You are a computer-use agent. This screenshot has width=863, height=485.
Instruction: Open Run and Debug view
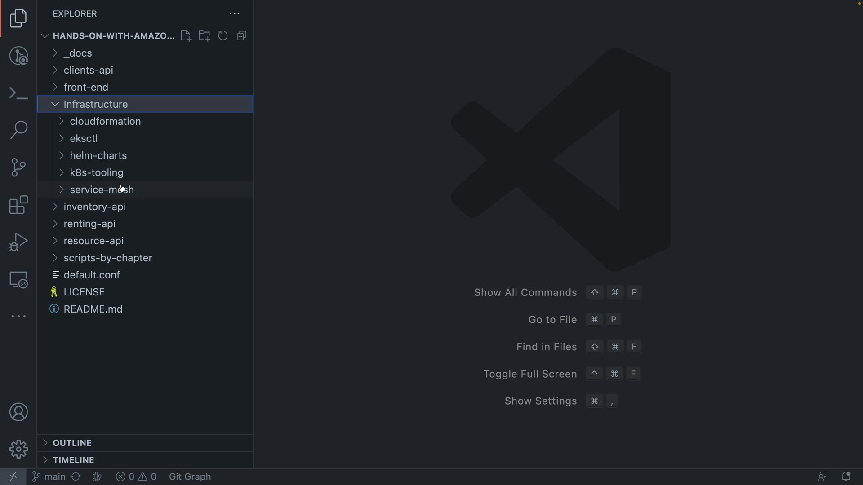(x=18, y=242)
